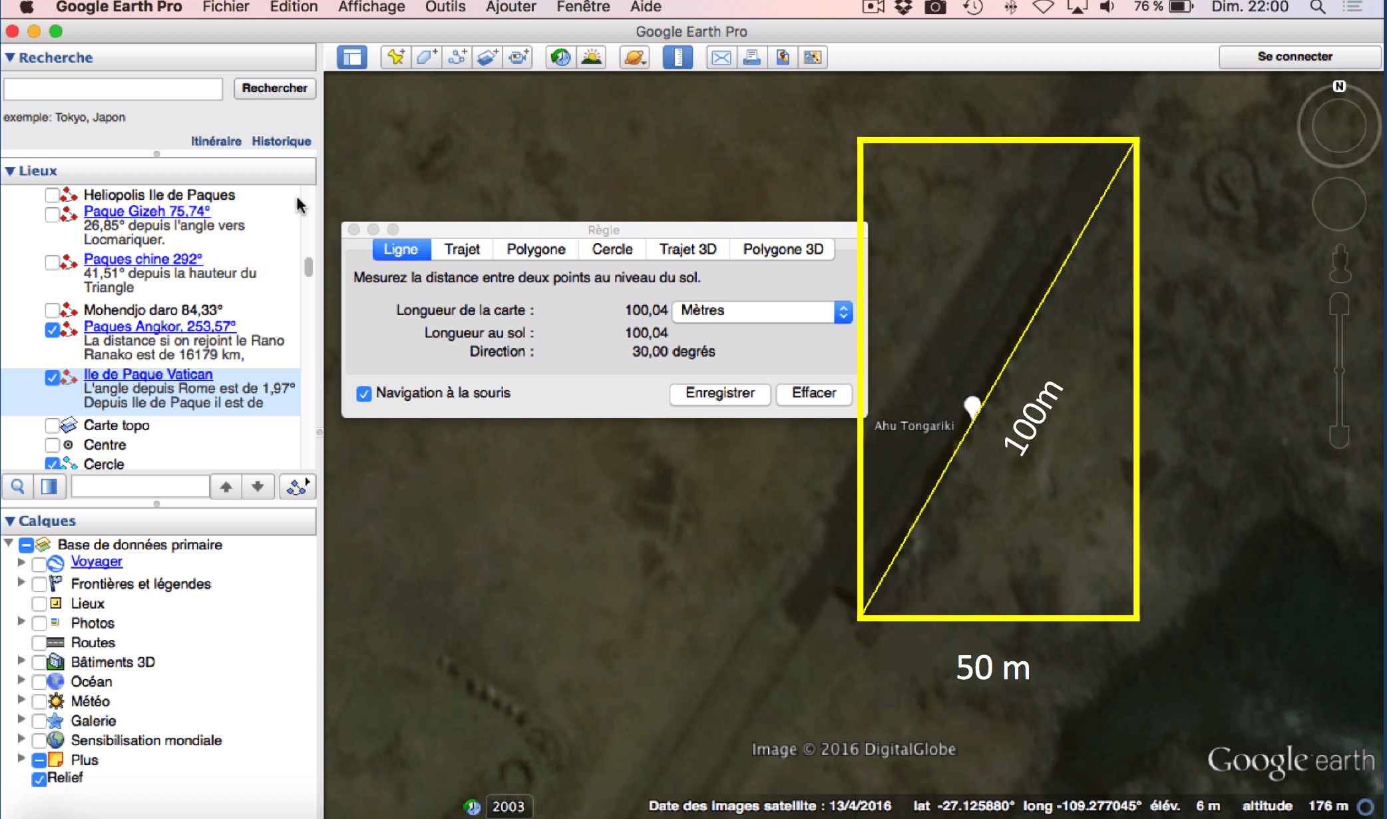Move selected place up with arrow

tap(226, 487)
